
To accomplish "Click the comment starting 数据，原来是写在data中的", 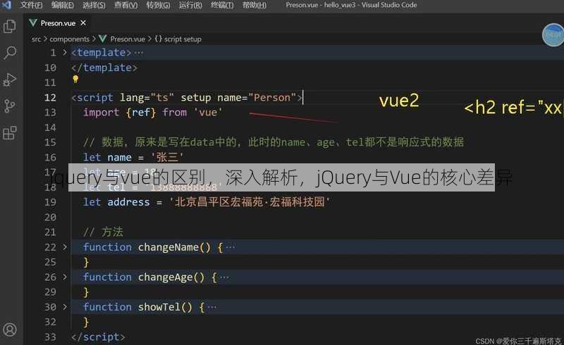I will [274, 142].
